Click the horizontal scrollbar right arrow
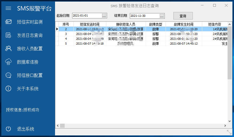 225,126
